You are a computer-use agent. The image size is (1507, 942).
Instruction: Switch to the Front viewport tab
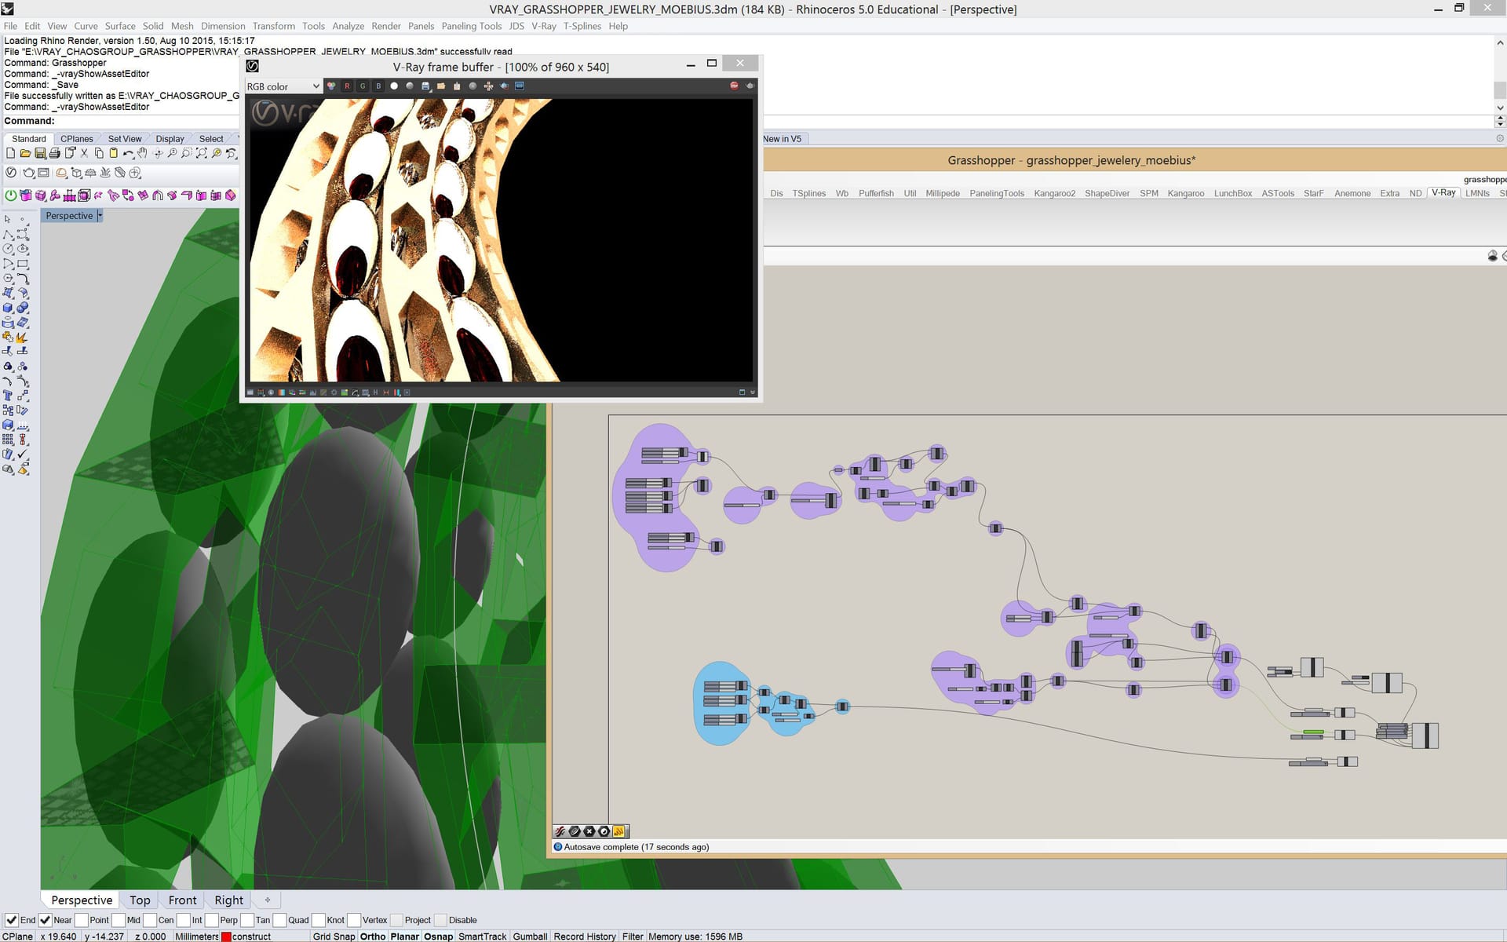(x=182, y=900)
